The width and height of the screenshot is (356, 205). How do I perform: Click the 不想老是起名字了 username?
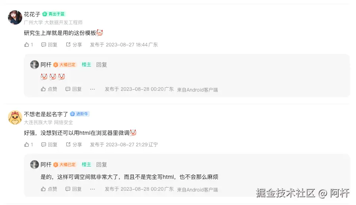pyautogui.click(x=46, y=114)
